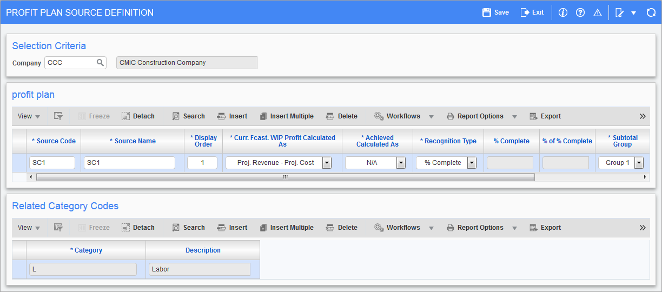Image resolution: width=662 pixels, height=292 pixels.
Task: Click Workflows in profit plan toolbar
Action: [x=397, y=116]
